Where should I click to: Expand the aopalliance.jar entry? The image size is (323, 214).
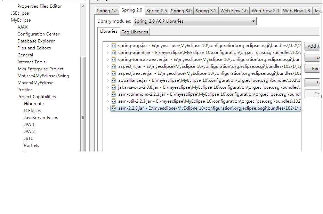(x=107, y=80)
